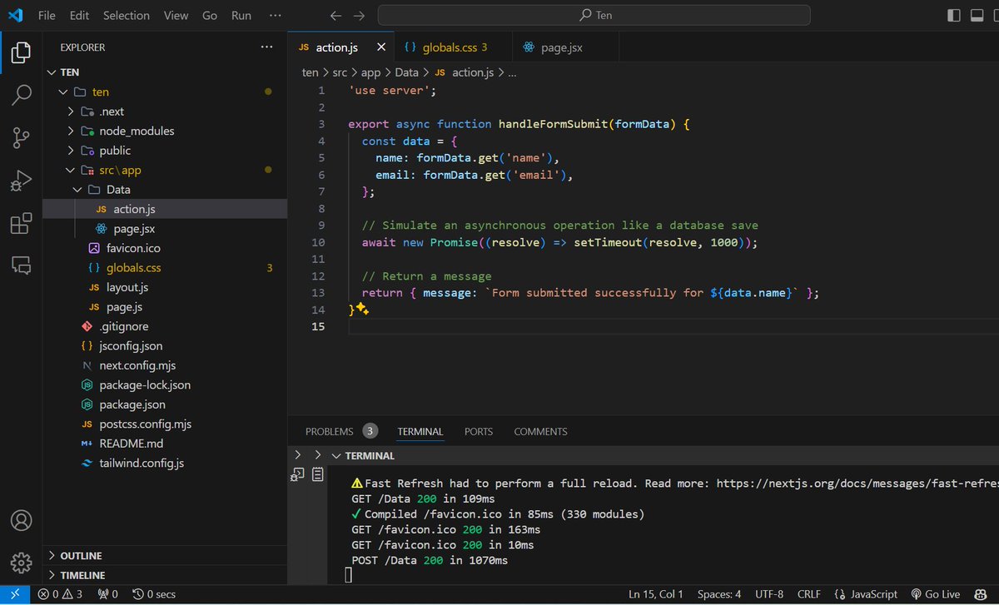Image resolution: width=999 pixels, height=605 pixels.
Task: Open Run and Debug view
Action: coord(21,181)
